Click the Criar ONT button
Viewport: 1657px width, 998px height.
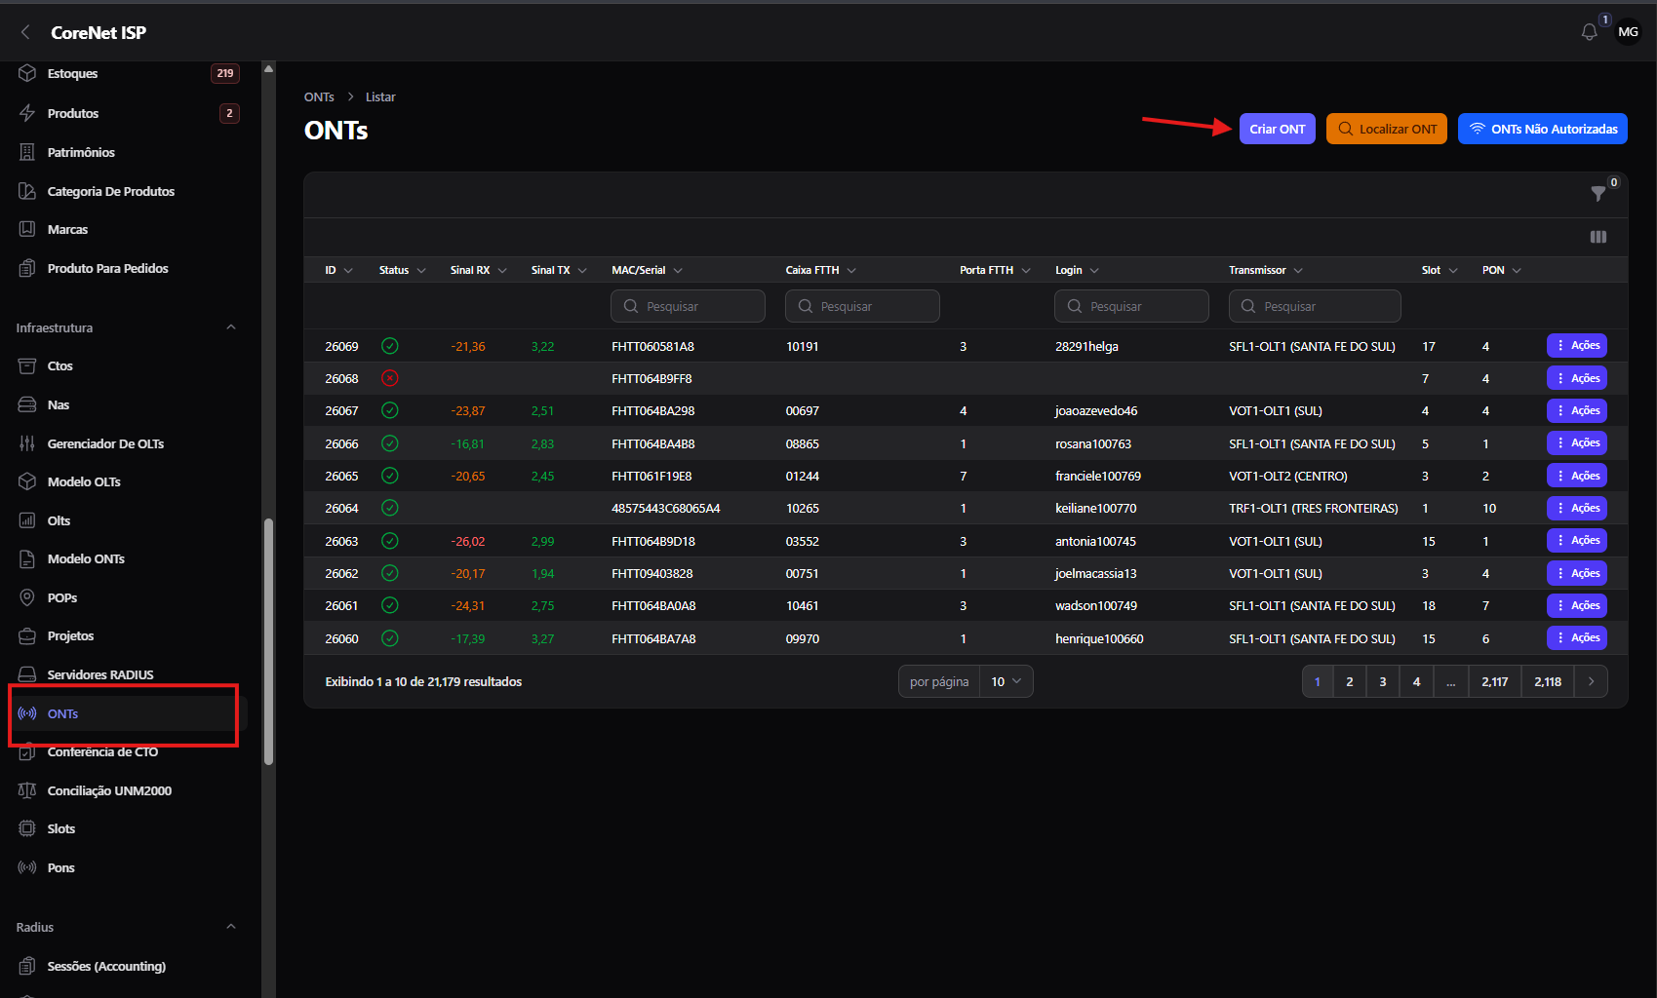[x=1277, y=129]
